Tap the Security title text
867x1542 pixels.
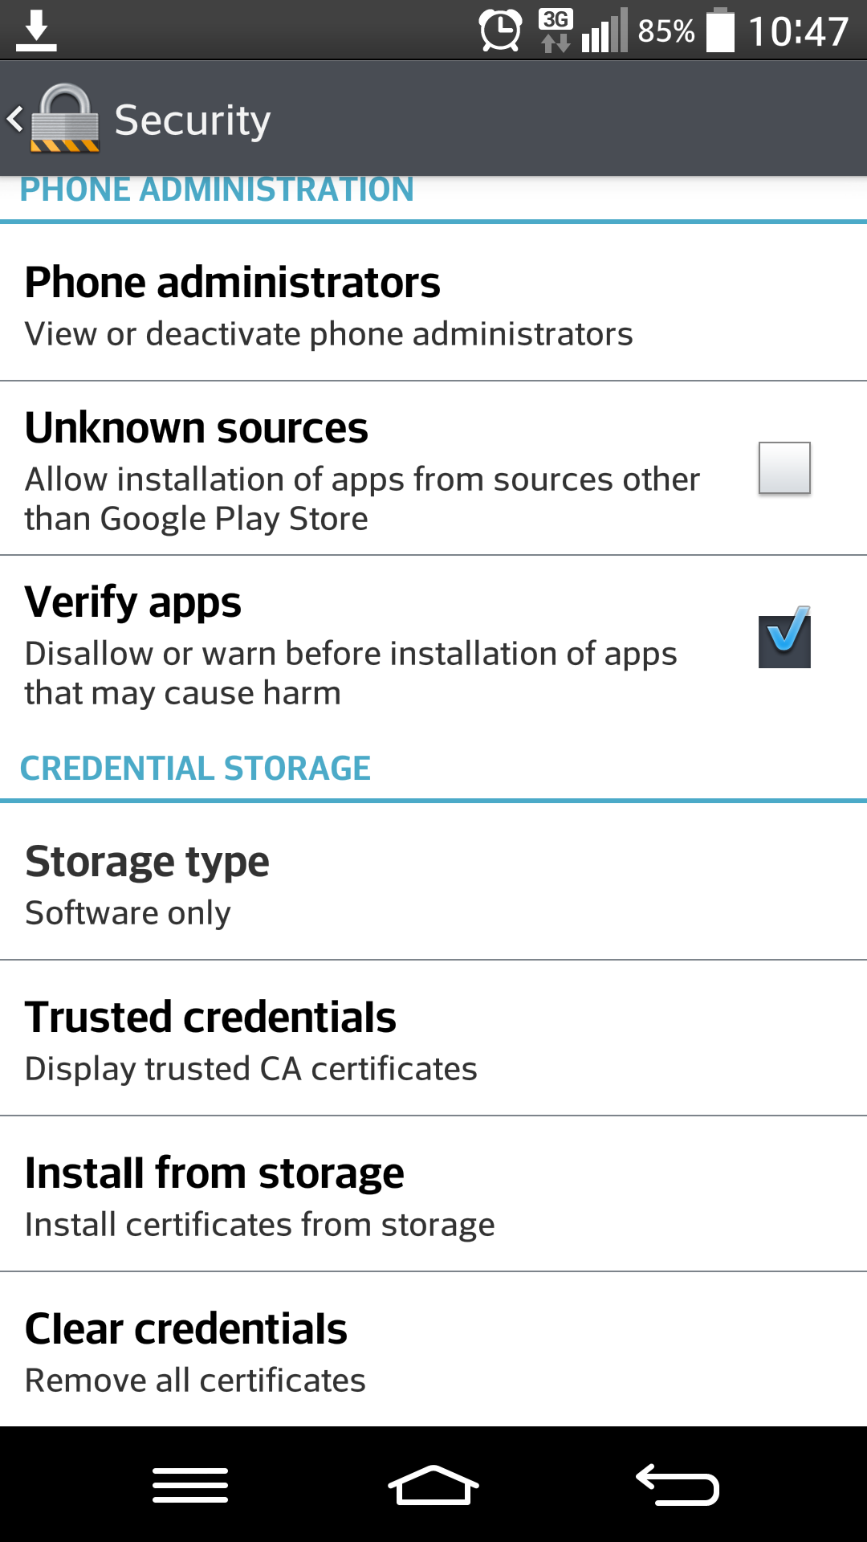193,120
